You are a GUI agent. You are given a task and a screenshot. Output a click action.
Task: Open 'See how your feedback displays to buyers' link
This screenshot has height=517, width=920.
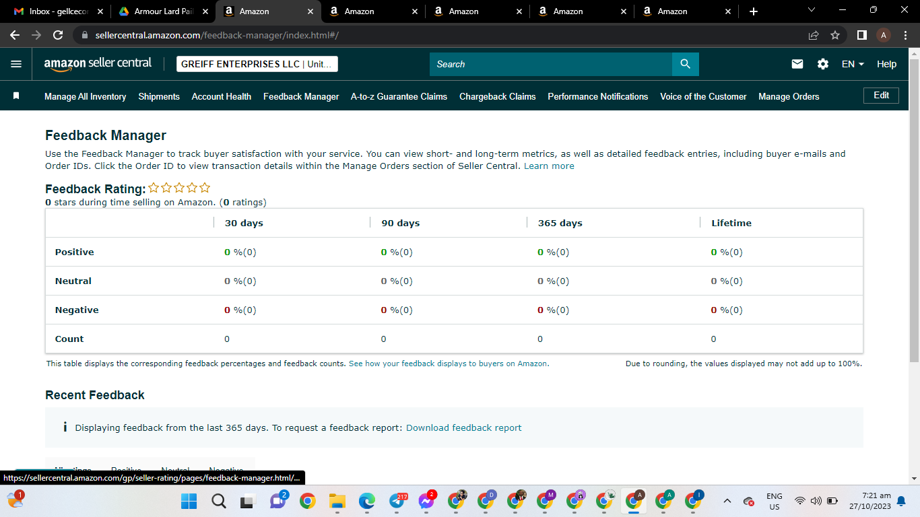coord(449,364)
